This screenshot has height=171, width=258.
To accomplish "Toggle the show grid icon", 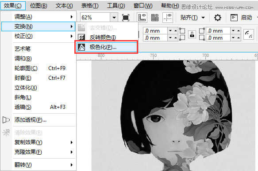I will tap(155, 17).
